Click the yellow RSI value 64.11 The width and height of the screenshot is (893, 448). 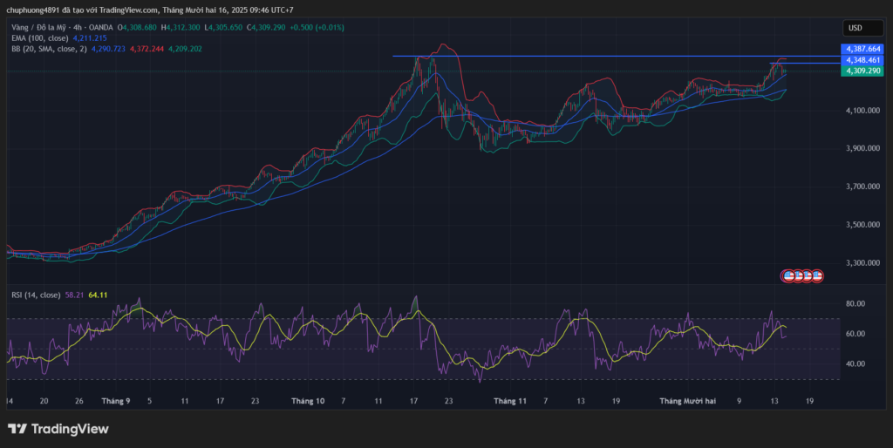coord(98,295)
